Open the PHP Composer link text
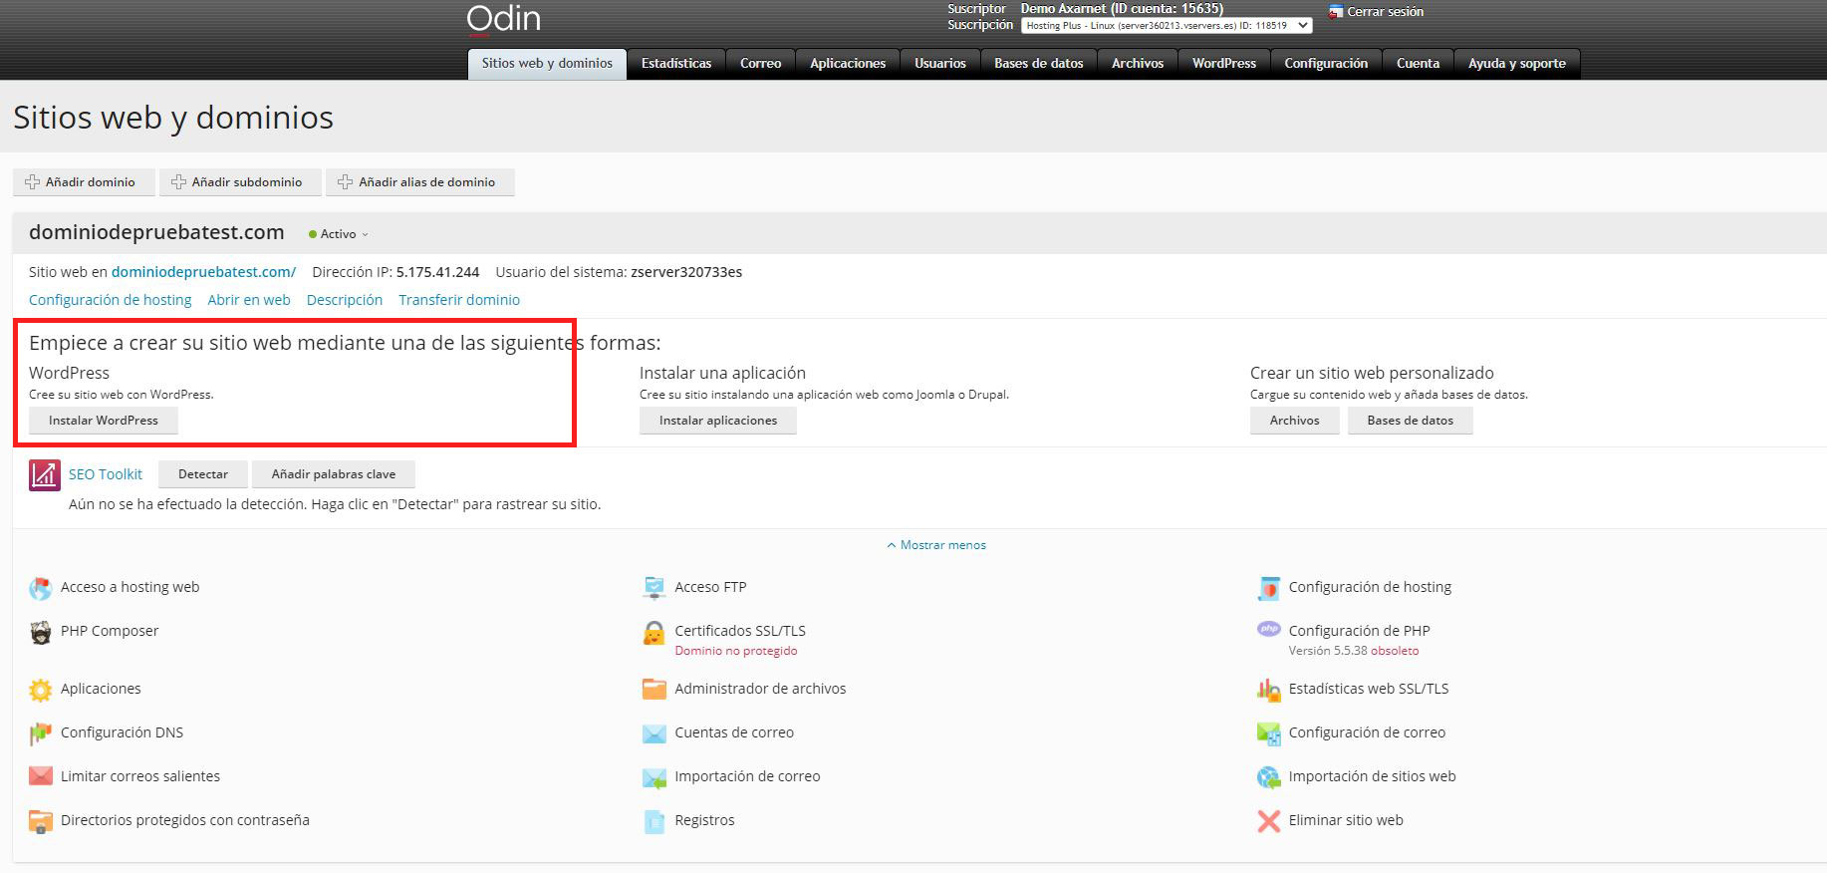 110,631
